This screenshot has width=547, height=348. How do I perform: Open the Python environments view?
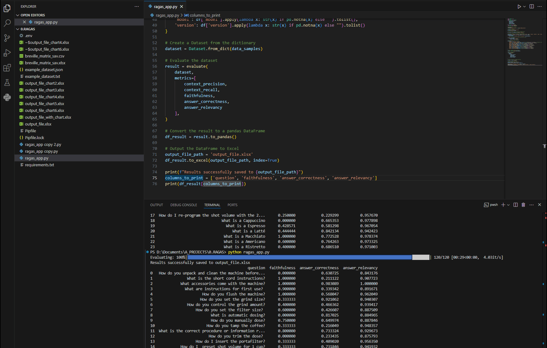[7, 97]
